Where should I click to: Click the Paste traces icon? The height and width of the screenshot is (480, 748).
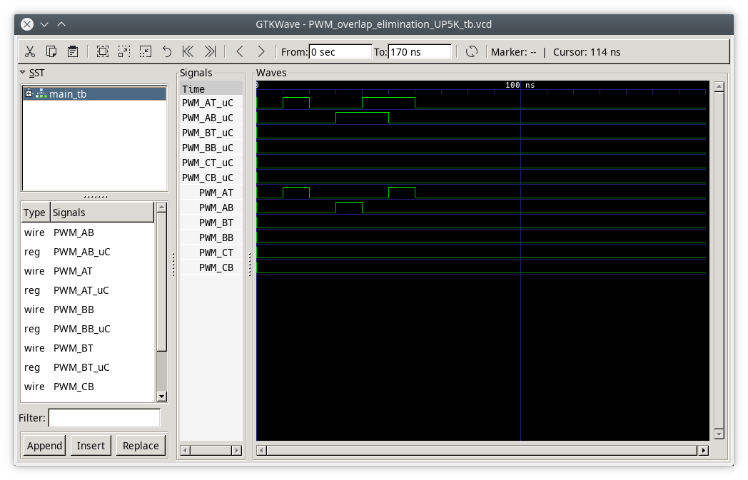73,51
